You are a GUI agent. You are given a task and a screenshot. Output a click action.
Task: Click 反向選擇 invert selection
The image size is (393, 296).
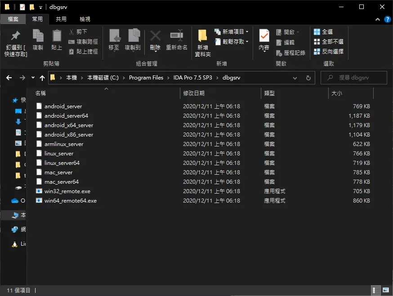pos(329,52)
